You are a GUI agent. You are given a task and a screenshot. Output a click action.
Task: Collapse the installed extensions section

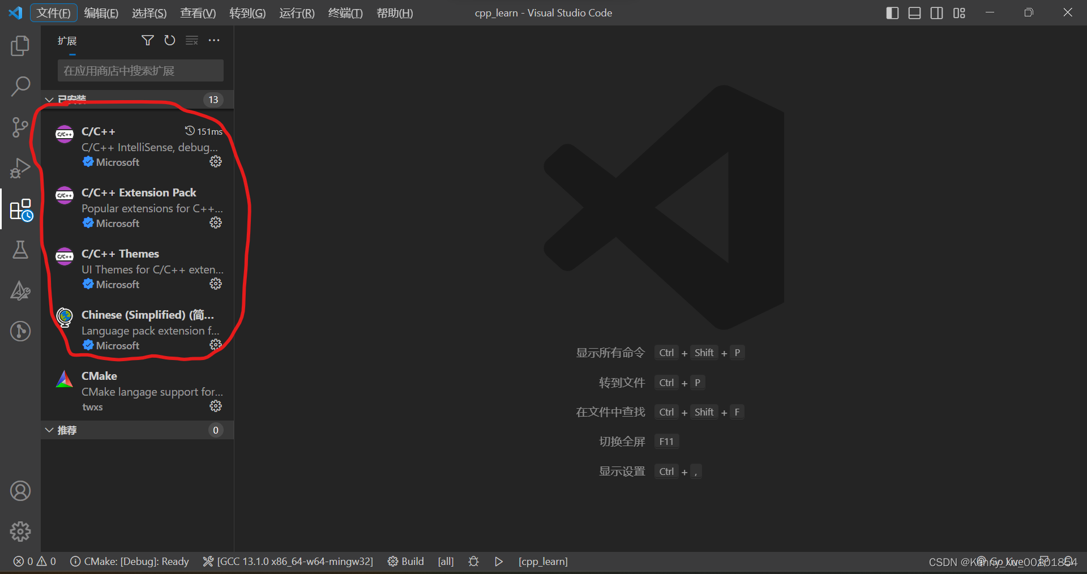coord(49,100)
